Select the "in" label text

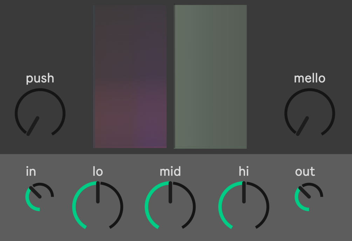(x=31, y=171)
